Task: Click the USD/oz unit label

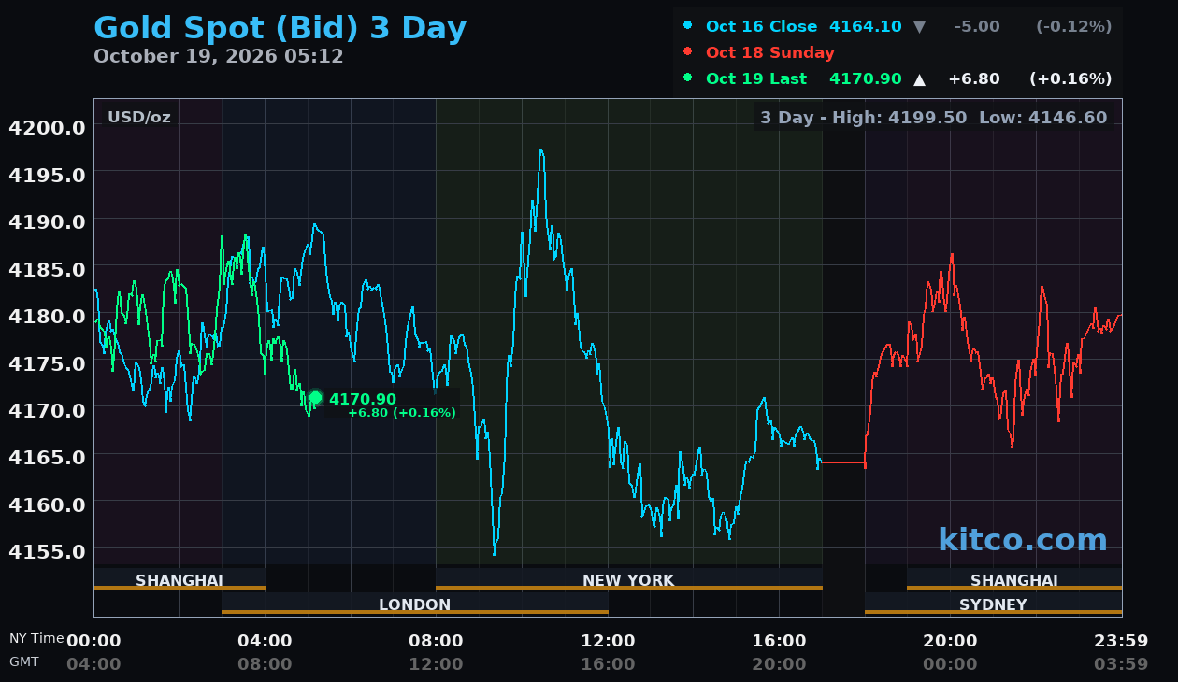Action: coord(139,118)
